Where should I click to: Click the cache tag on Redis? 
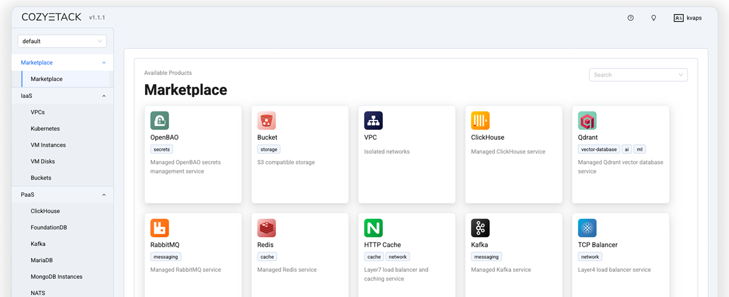(x=267, y=257)
